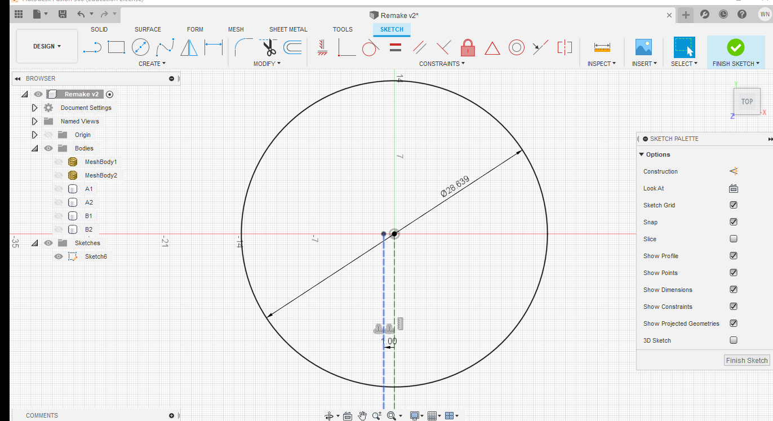The image size is (773, 421).
Task: Click the TOP face of the ViewCube
Action: tap(747, 101)
